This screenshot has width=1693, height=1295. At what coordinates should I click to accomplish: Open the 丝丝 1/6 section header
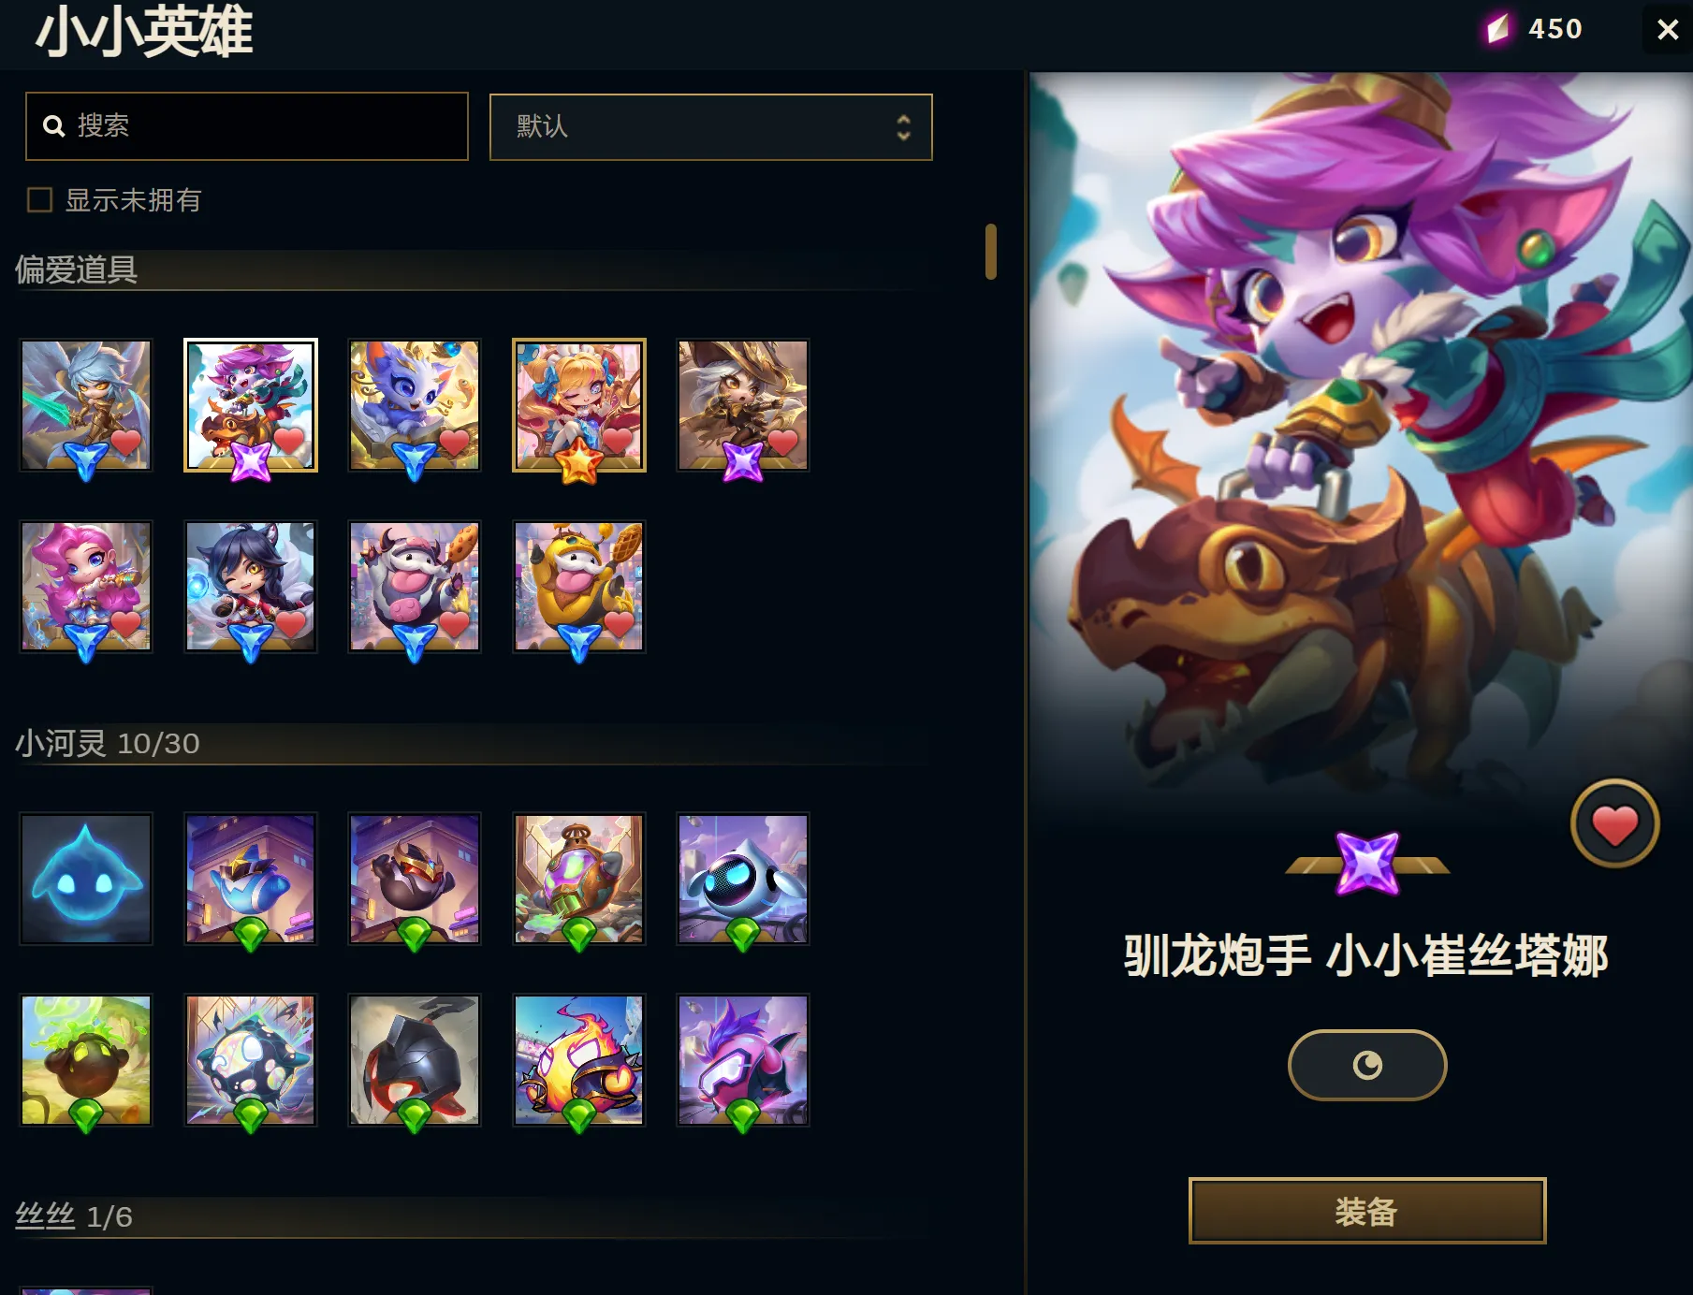[x=74, y=1216]
